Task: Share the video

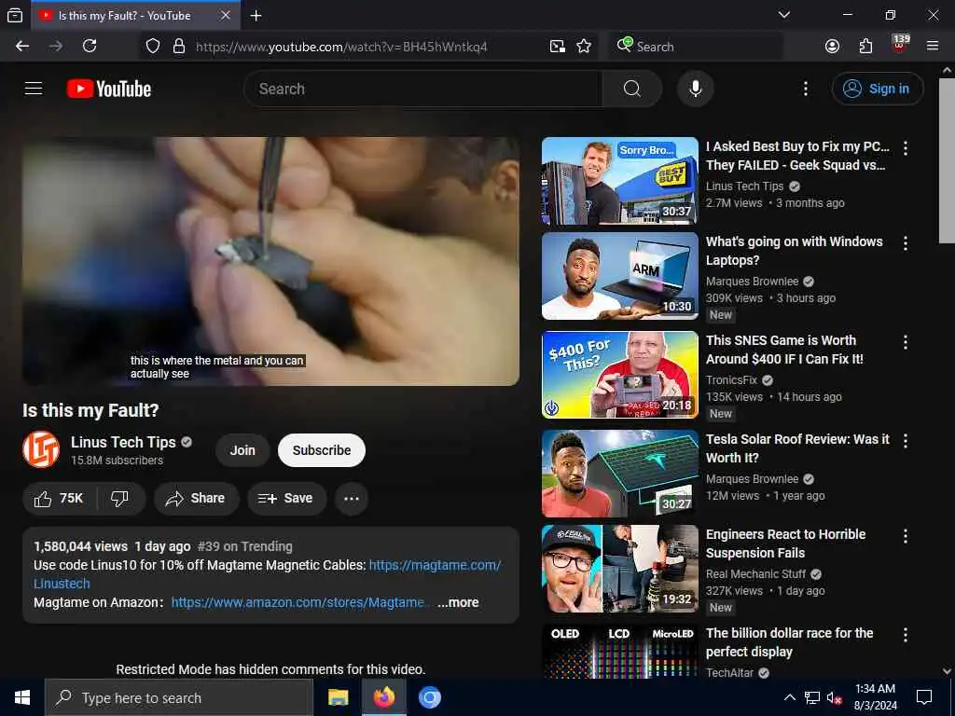Action: [195, 499]
